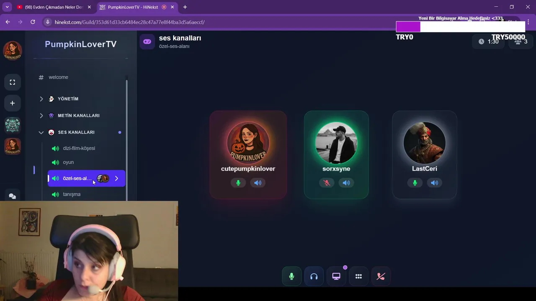
Task: Mute cutepumpkinlover's microphone
Action: pyautogui.click(x=238, y=183)
